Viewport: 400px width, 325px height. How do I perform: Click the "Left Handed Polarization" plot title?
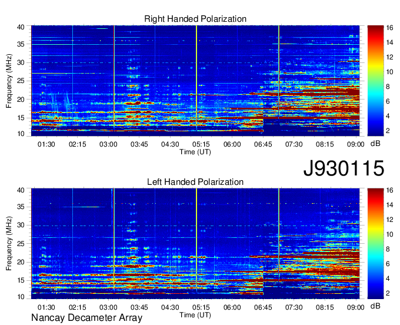coord(195,182)
